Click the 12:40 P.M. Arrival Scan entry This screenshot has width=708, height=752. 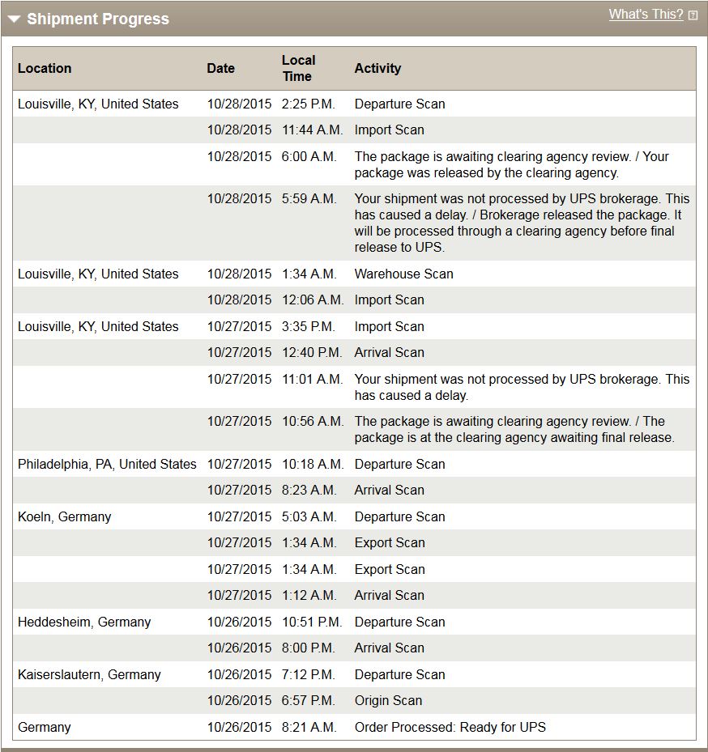point(389,352)
